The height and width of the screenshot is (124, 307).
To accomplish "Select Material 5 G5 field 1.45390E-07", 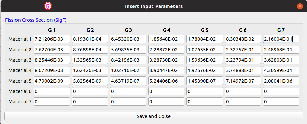I will point(205,81).
